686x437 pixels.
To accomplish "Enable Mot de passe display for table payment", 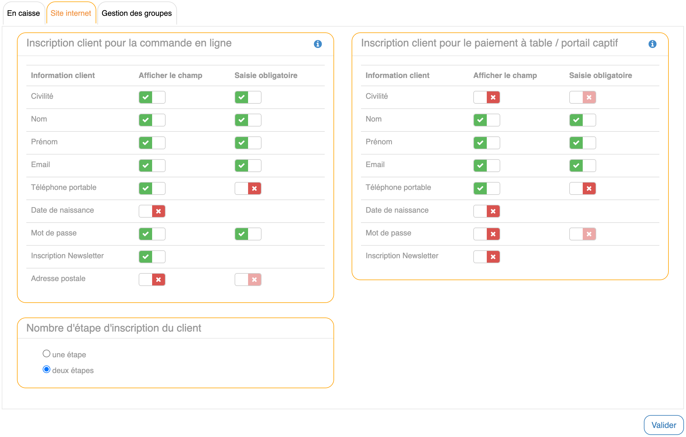I will [x=486, y=234].
